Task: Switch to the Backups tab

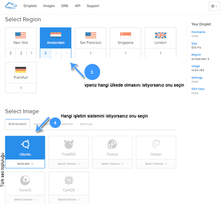Action: pyautogui.click(x=87, y=124)
